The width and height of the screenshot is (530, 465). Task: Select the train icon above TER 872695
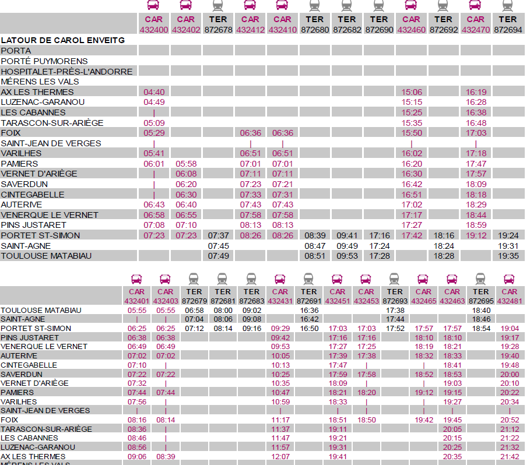(x=480, y=279)
